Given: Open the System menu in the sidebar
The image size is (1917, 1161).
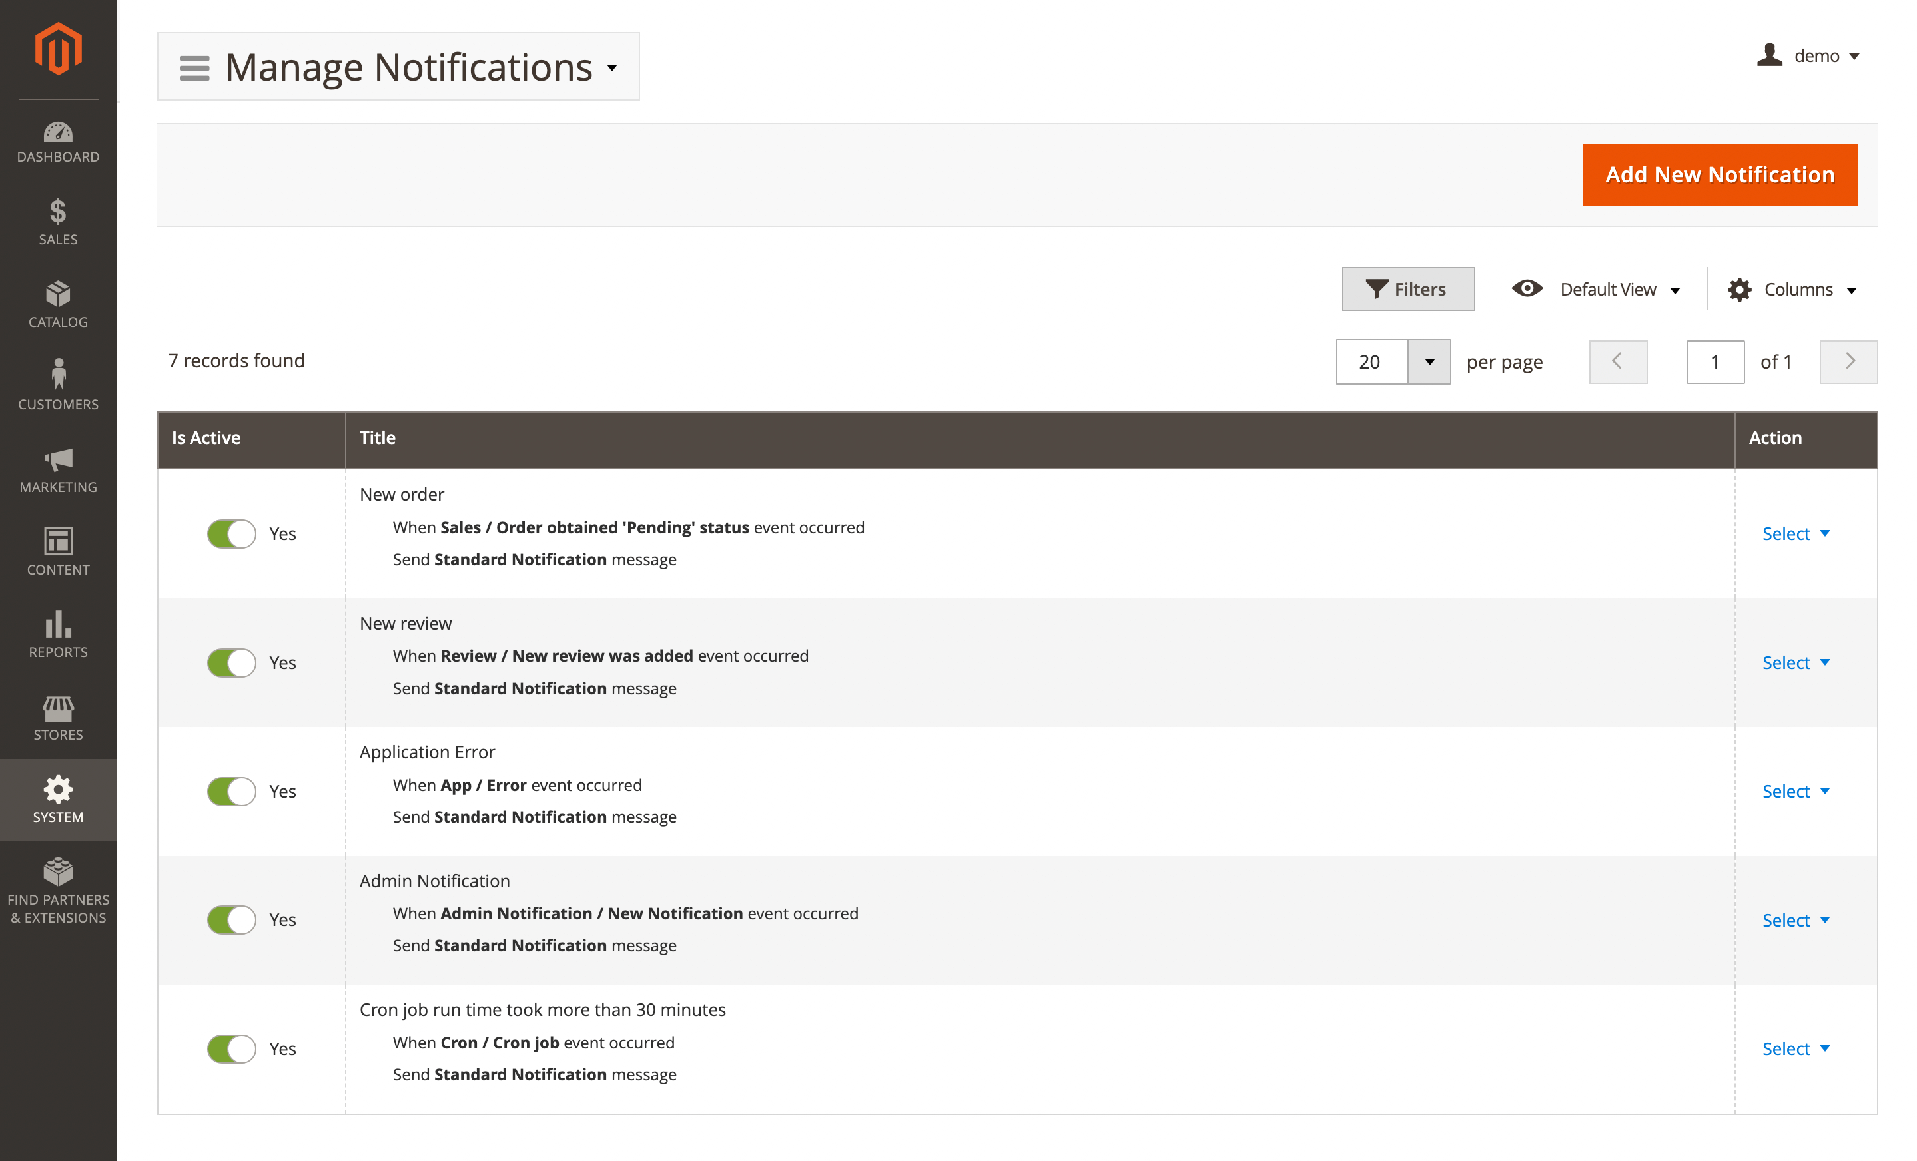Looking at the screenshot, I should 59,800.
